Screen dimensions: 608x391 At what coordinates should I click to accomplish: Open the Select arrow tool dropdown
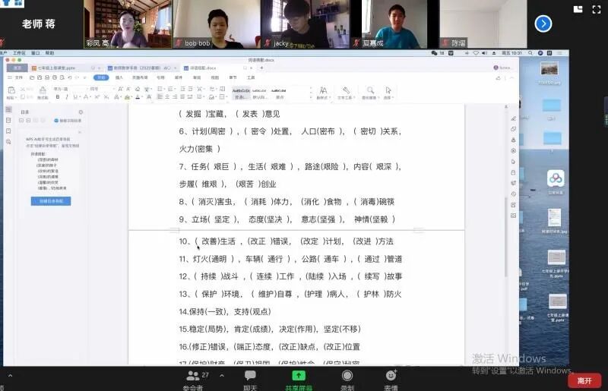[388, 93]
